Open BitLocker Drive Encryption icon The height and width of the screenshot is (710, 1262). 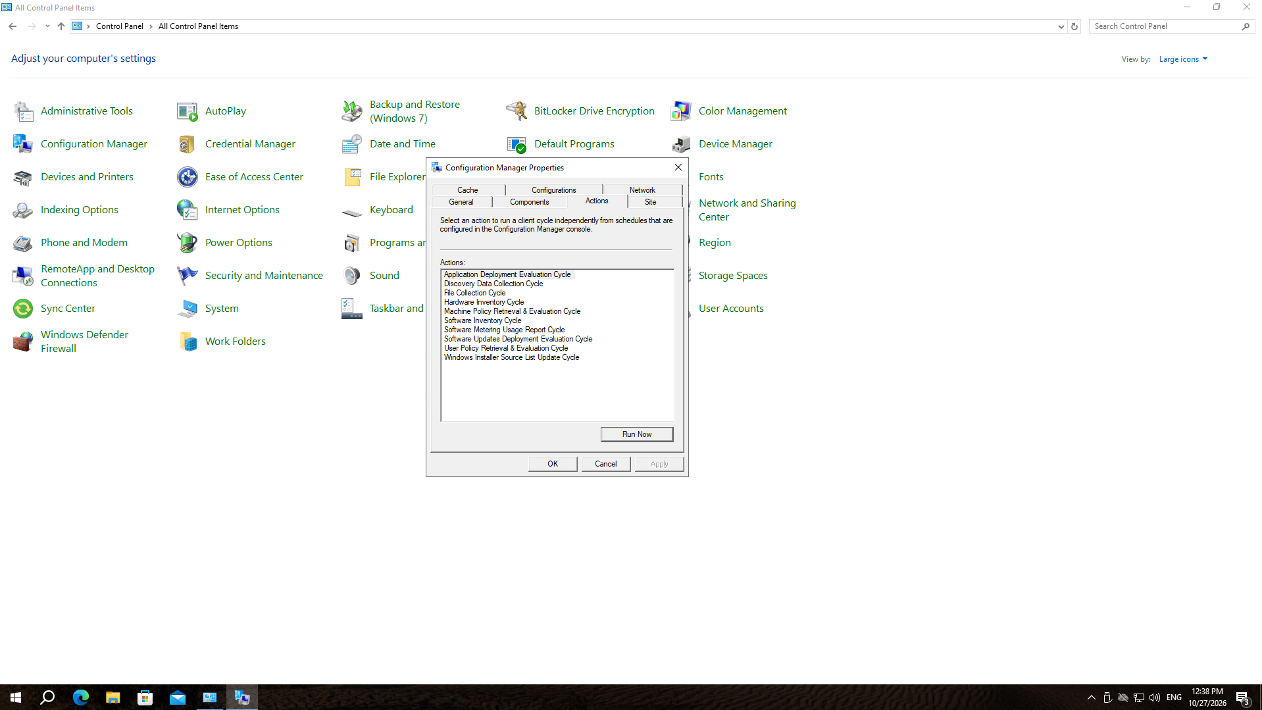coord(517,111)
